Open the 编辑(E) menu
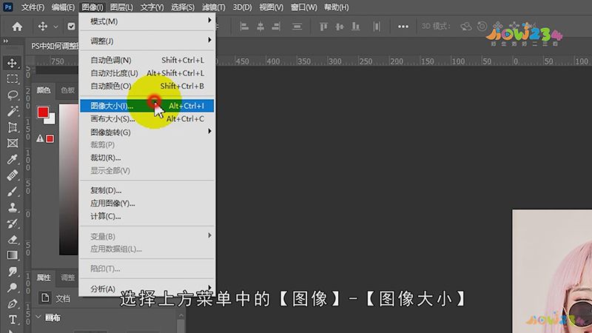The image size is (592, 333). 63,7
